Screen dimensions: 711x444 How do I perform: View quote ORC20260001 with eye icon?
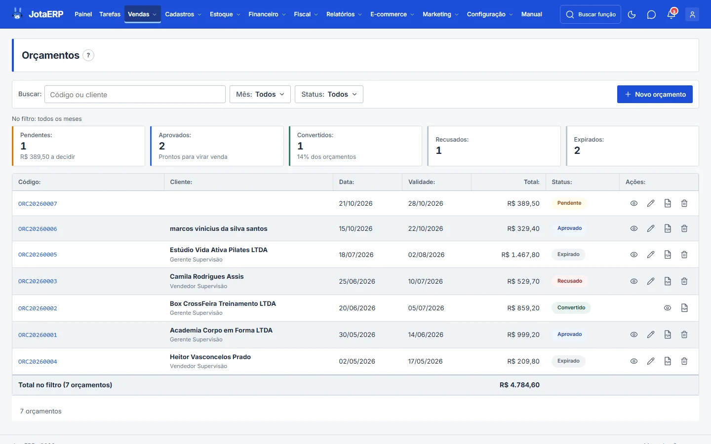pyautogui.click(x=634, y=334)
